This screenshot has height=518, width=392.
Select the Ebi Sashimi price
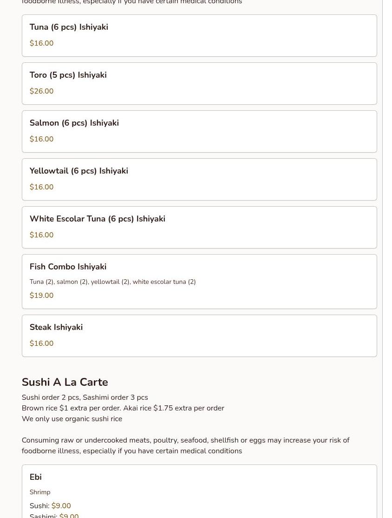[x=69, y=515]
